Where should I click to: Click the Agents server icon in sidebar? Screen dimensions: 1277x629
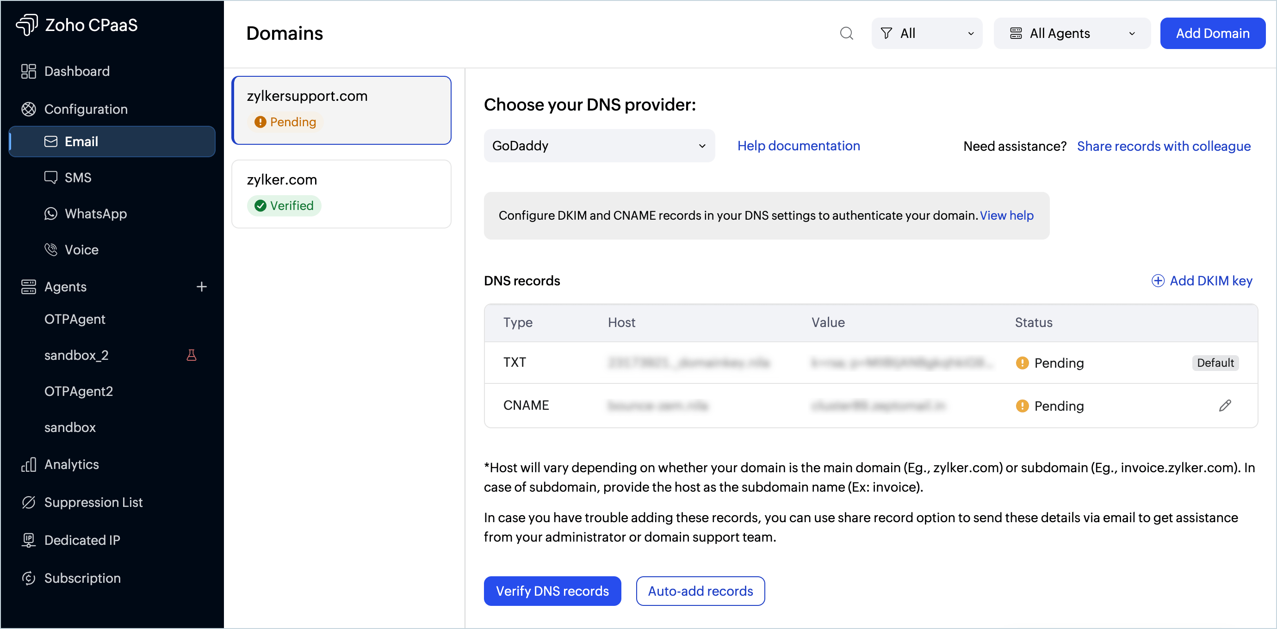pyautogui.click(x=28, y=286)
